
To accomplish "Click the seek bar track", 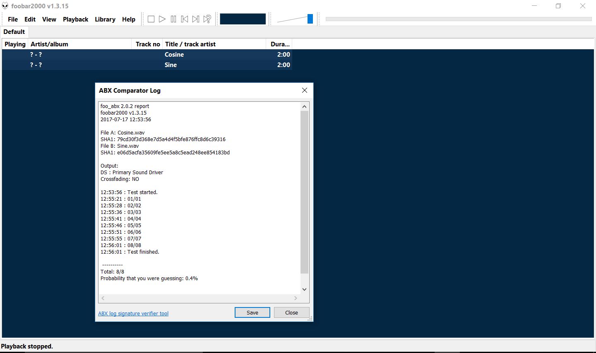I will [459, 19].
